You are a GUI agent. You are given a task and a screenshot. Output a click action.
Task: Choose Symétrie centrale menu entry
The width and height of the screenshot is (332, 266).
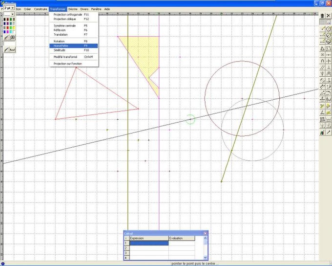click(x=73, y=25)
